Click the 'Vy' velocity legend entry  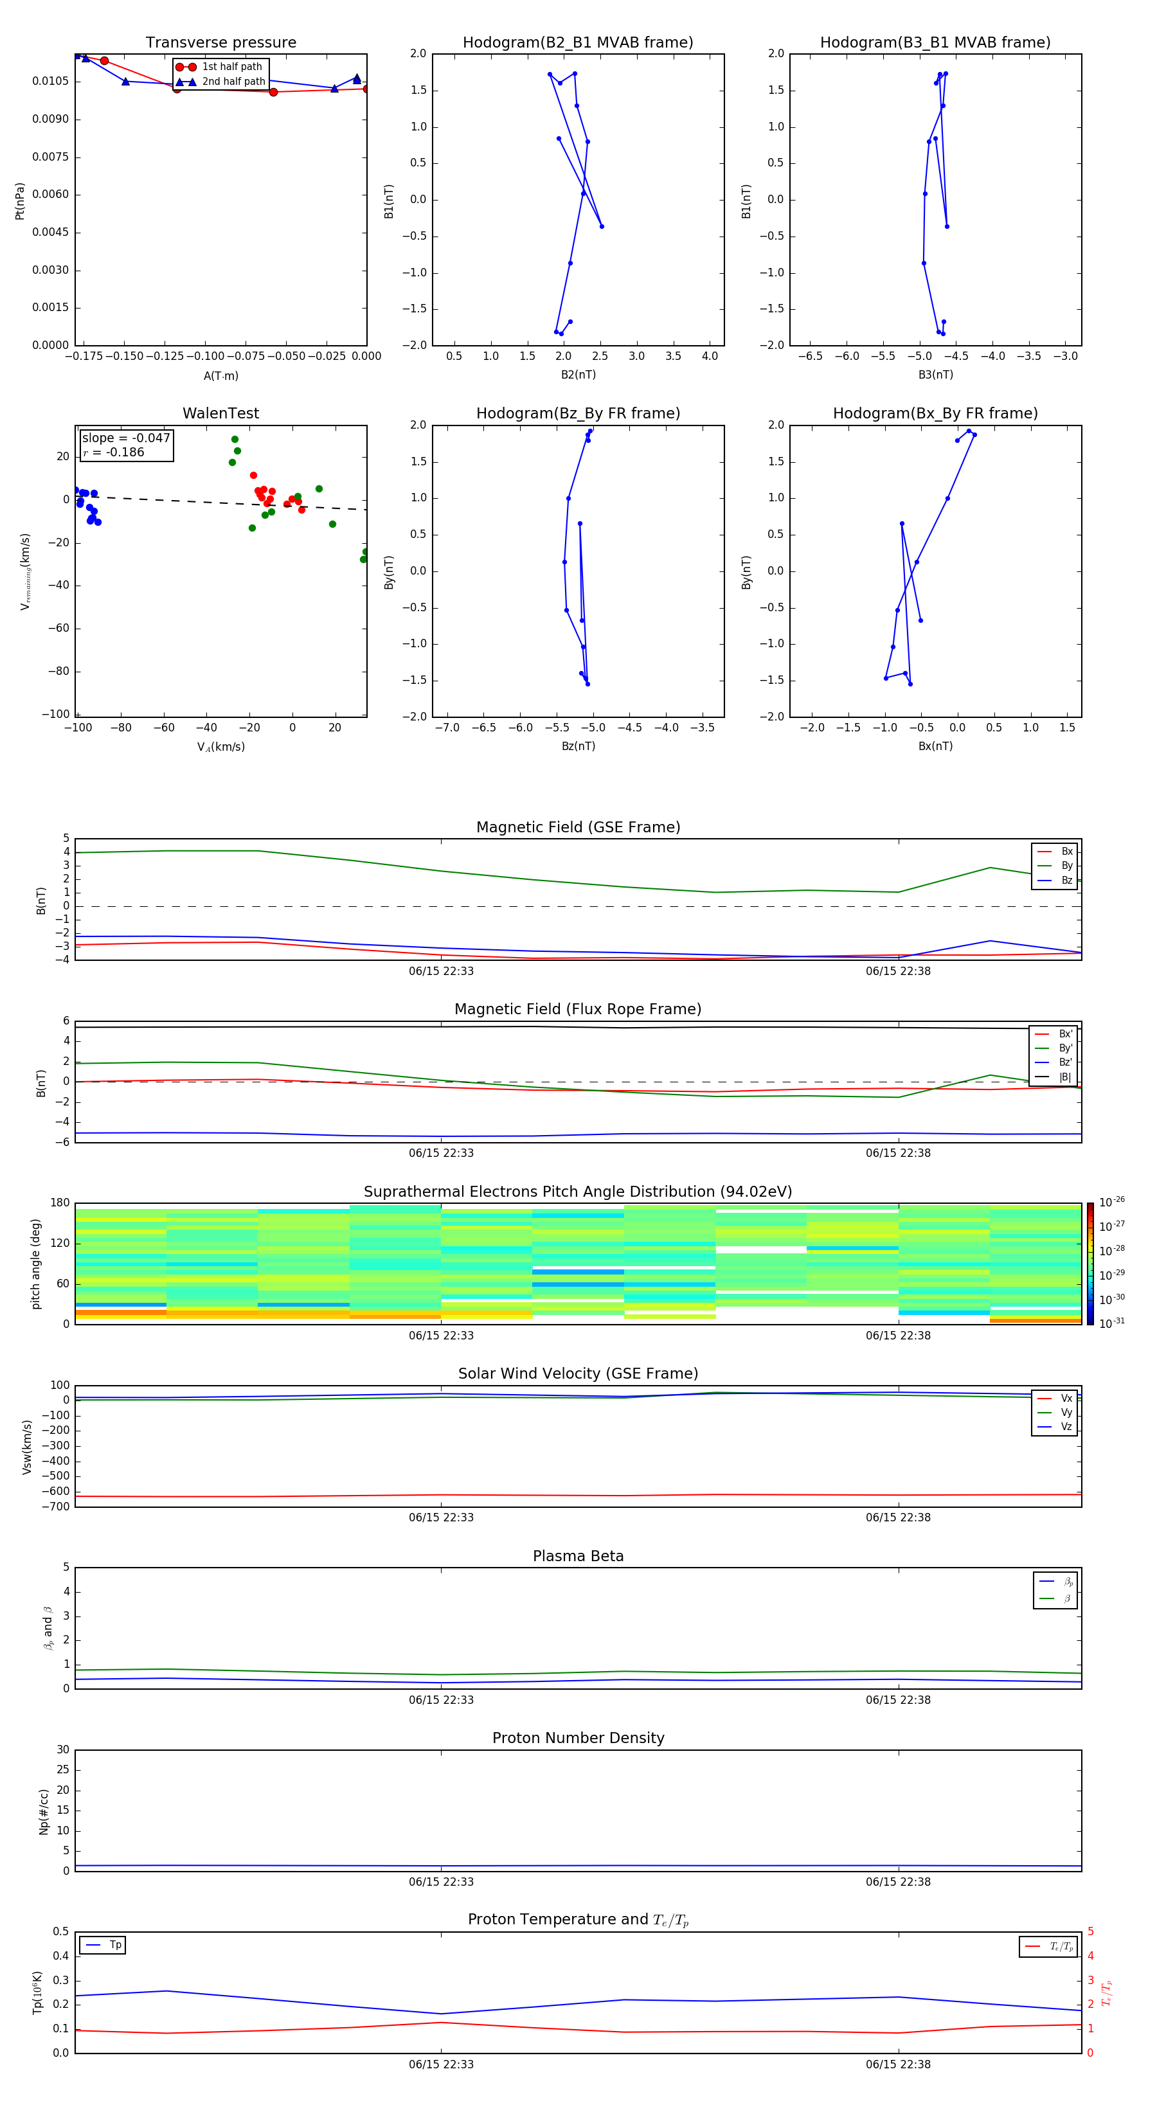[1055, 1413]
